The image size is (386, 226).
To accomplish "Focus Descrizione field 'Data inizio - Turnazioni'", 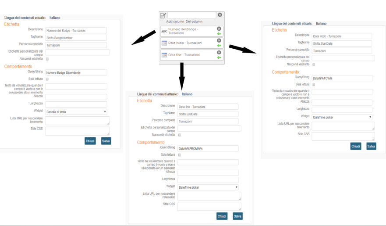I will click(x=342, y=36).
